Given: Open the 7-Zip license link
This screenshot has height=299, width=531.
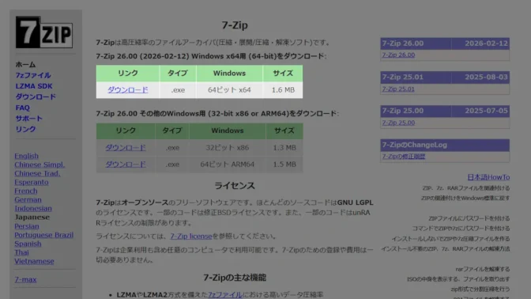Looking at the screenshot, I should [191, 237].
